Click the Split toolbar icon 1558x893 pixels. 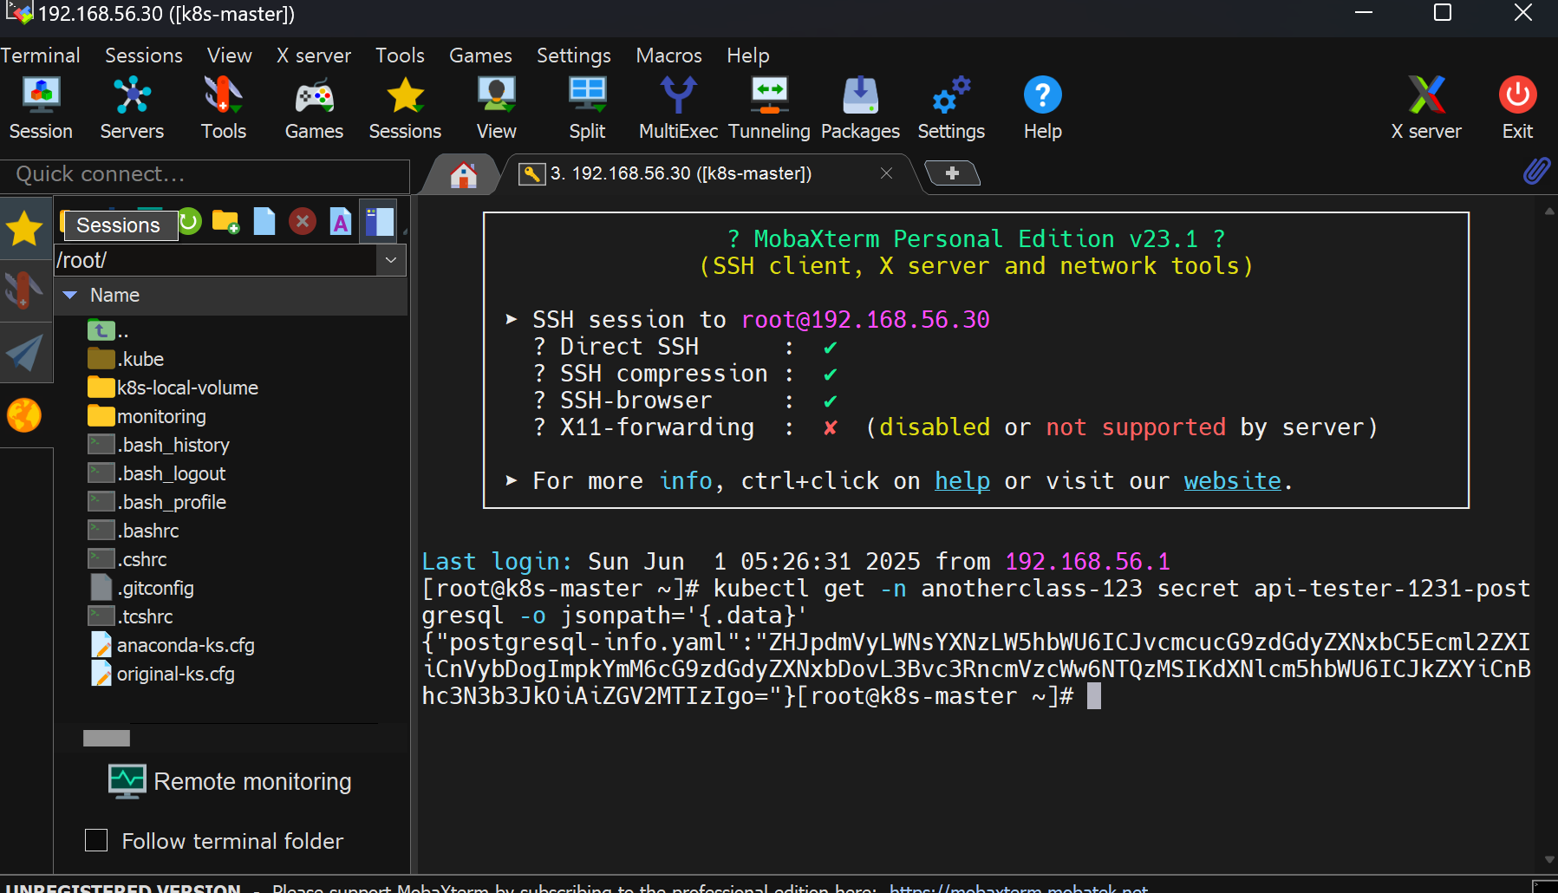587,108
